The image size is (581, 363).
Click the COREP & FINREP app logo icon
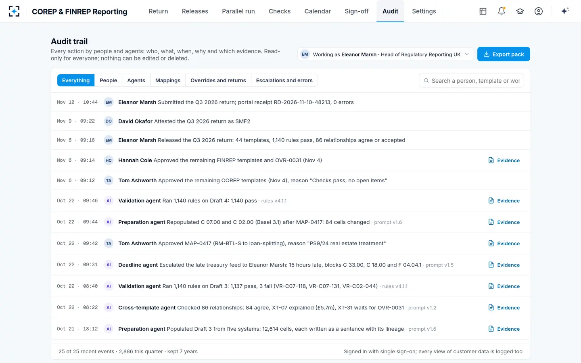(14, 11)
